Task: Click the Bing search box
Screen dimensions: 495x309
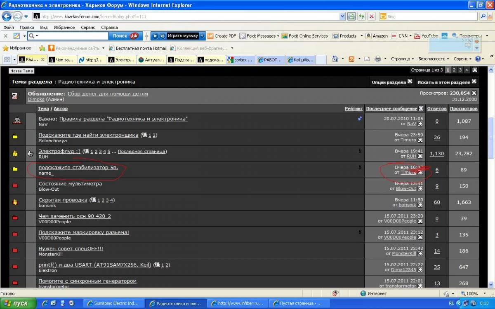Action: click(x=429, y=16)
